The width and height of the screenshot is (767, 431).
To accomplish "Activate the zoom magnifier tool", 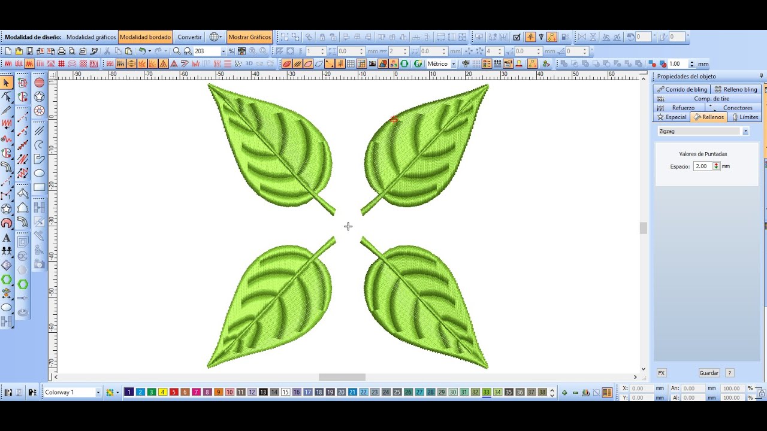I will [x=177, y=51].
